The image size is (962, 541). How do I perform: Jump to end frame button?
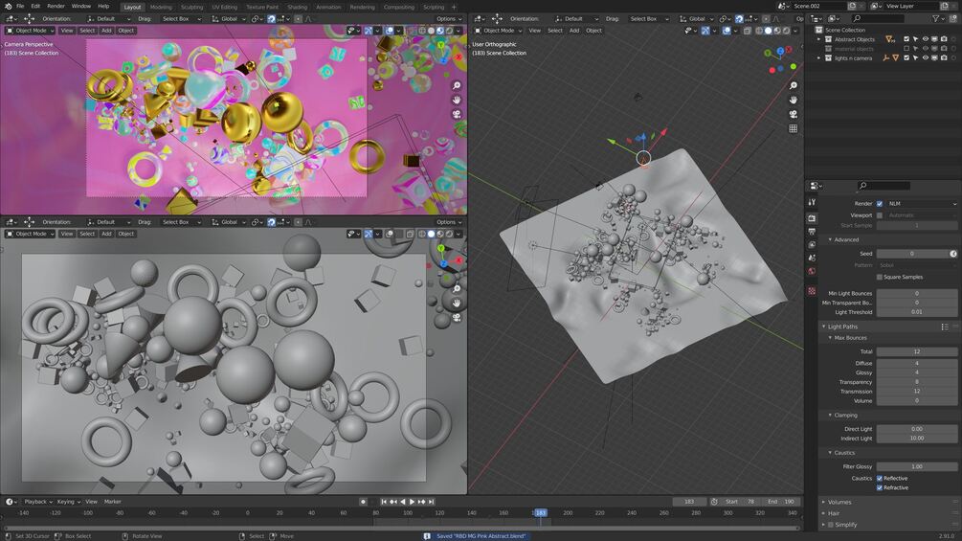[x=432, y=501]
